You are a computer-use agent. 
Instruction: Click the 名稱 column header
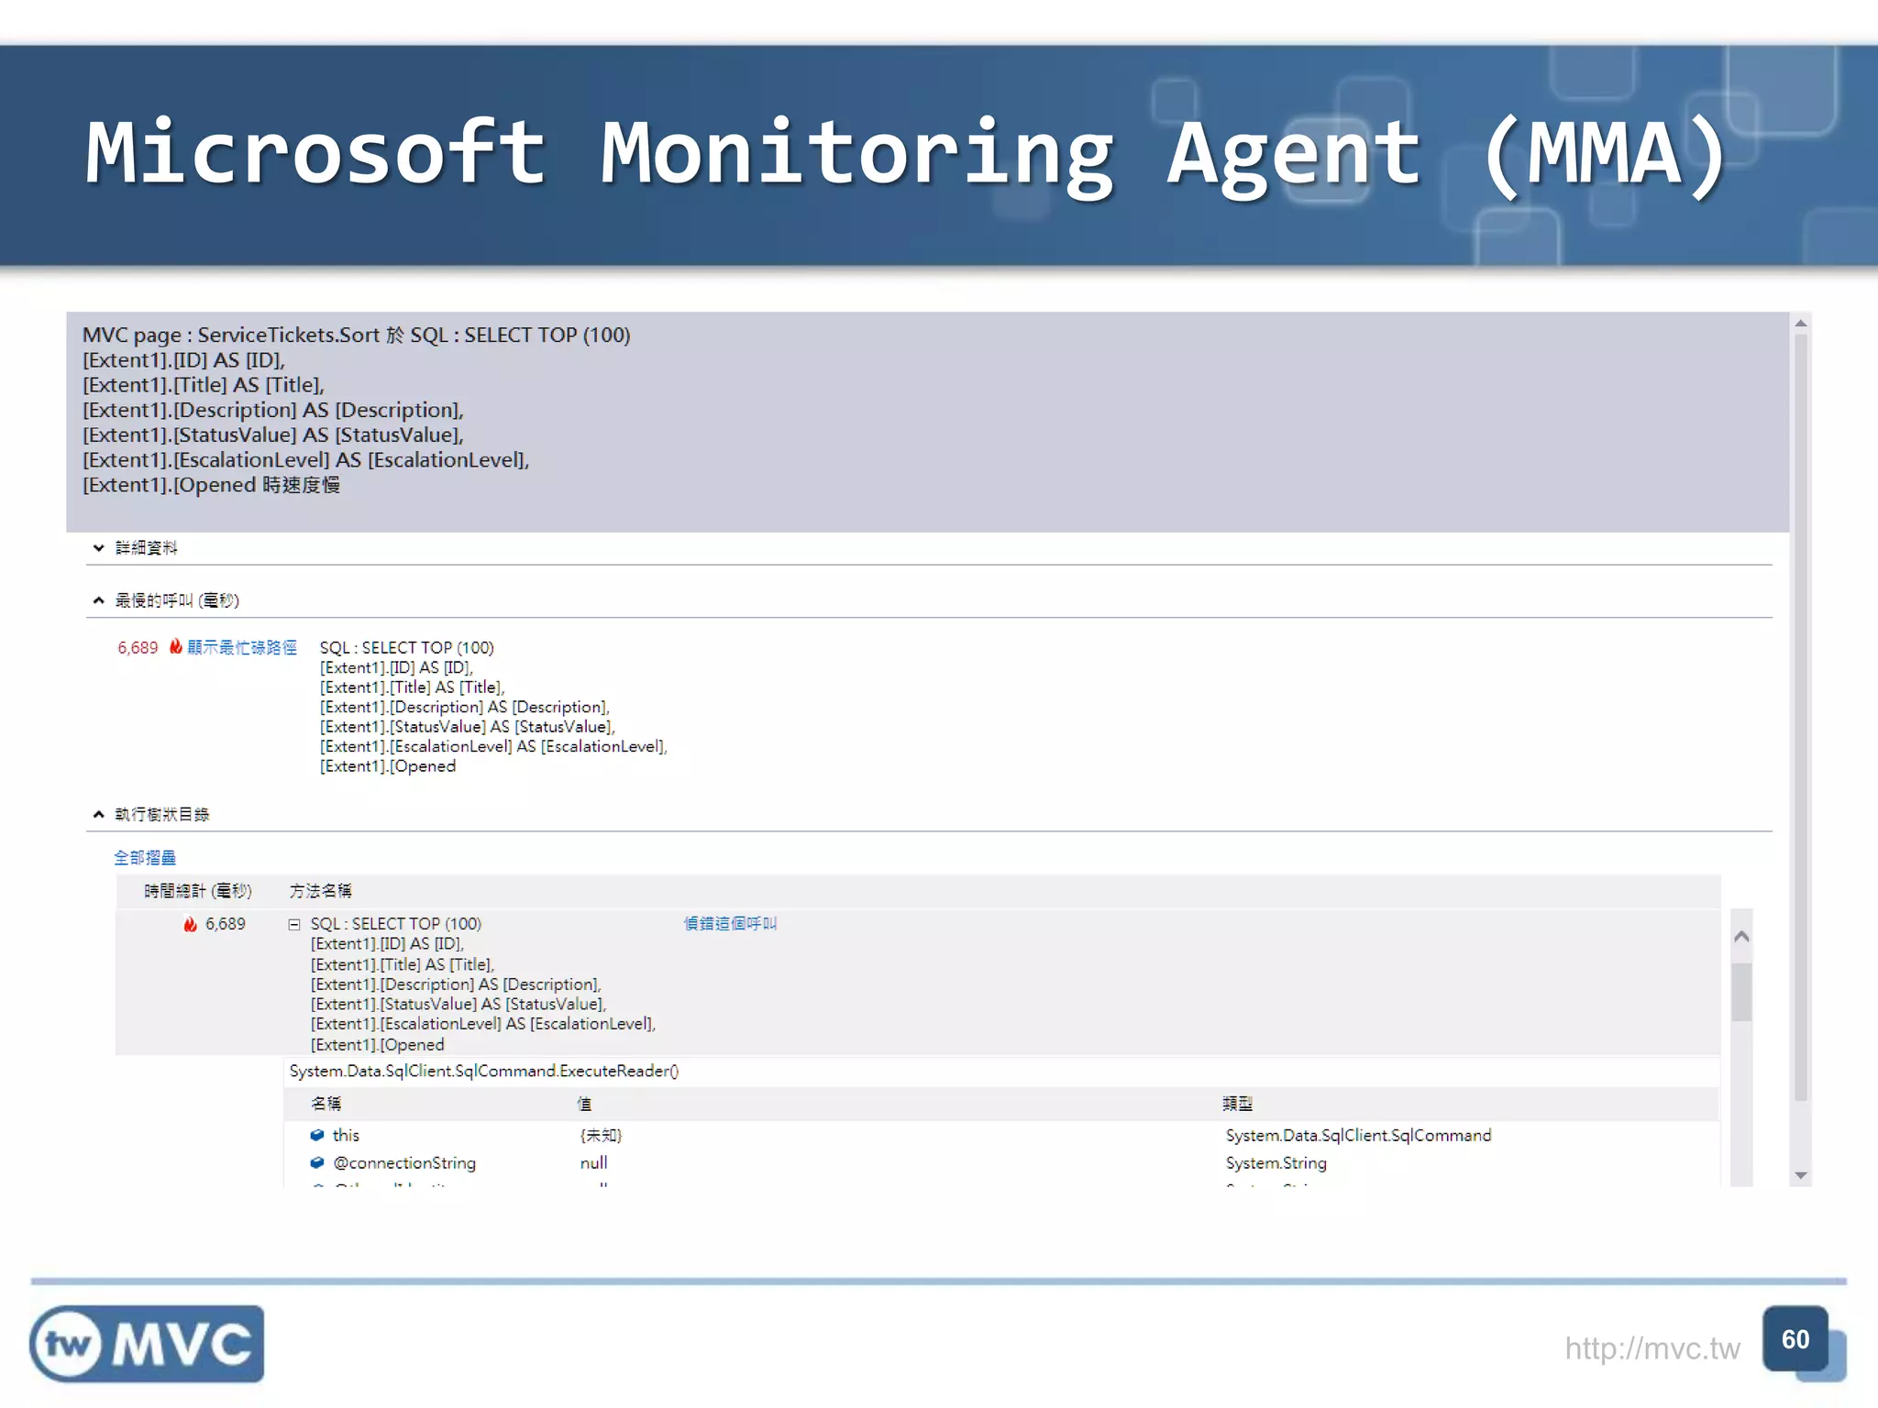pyautogui.click(x=326, y=1104)
